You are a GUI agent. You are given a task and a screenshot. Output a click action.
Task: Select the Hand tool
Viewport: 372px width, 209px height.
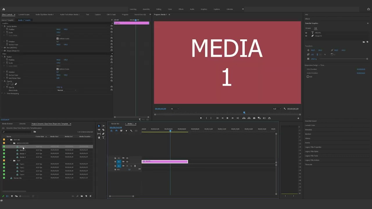pyautogui.click(x=99, y=138)
